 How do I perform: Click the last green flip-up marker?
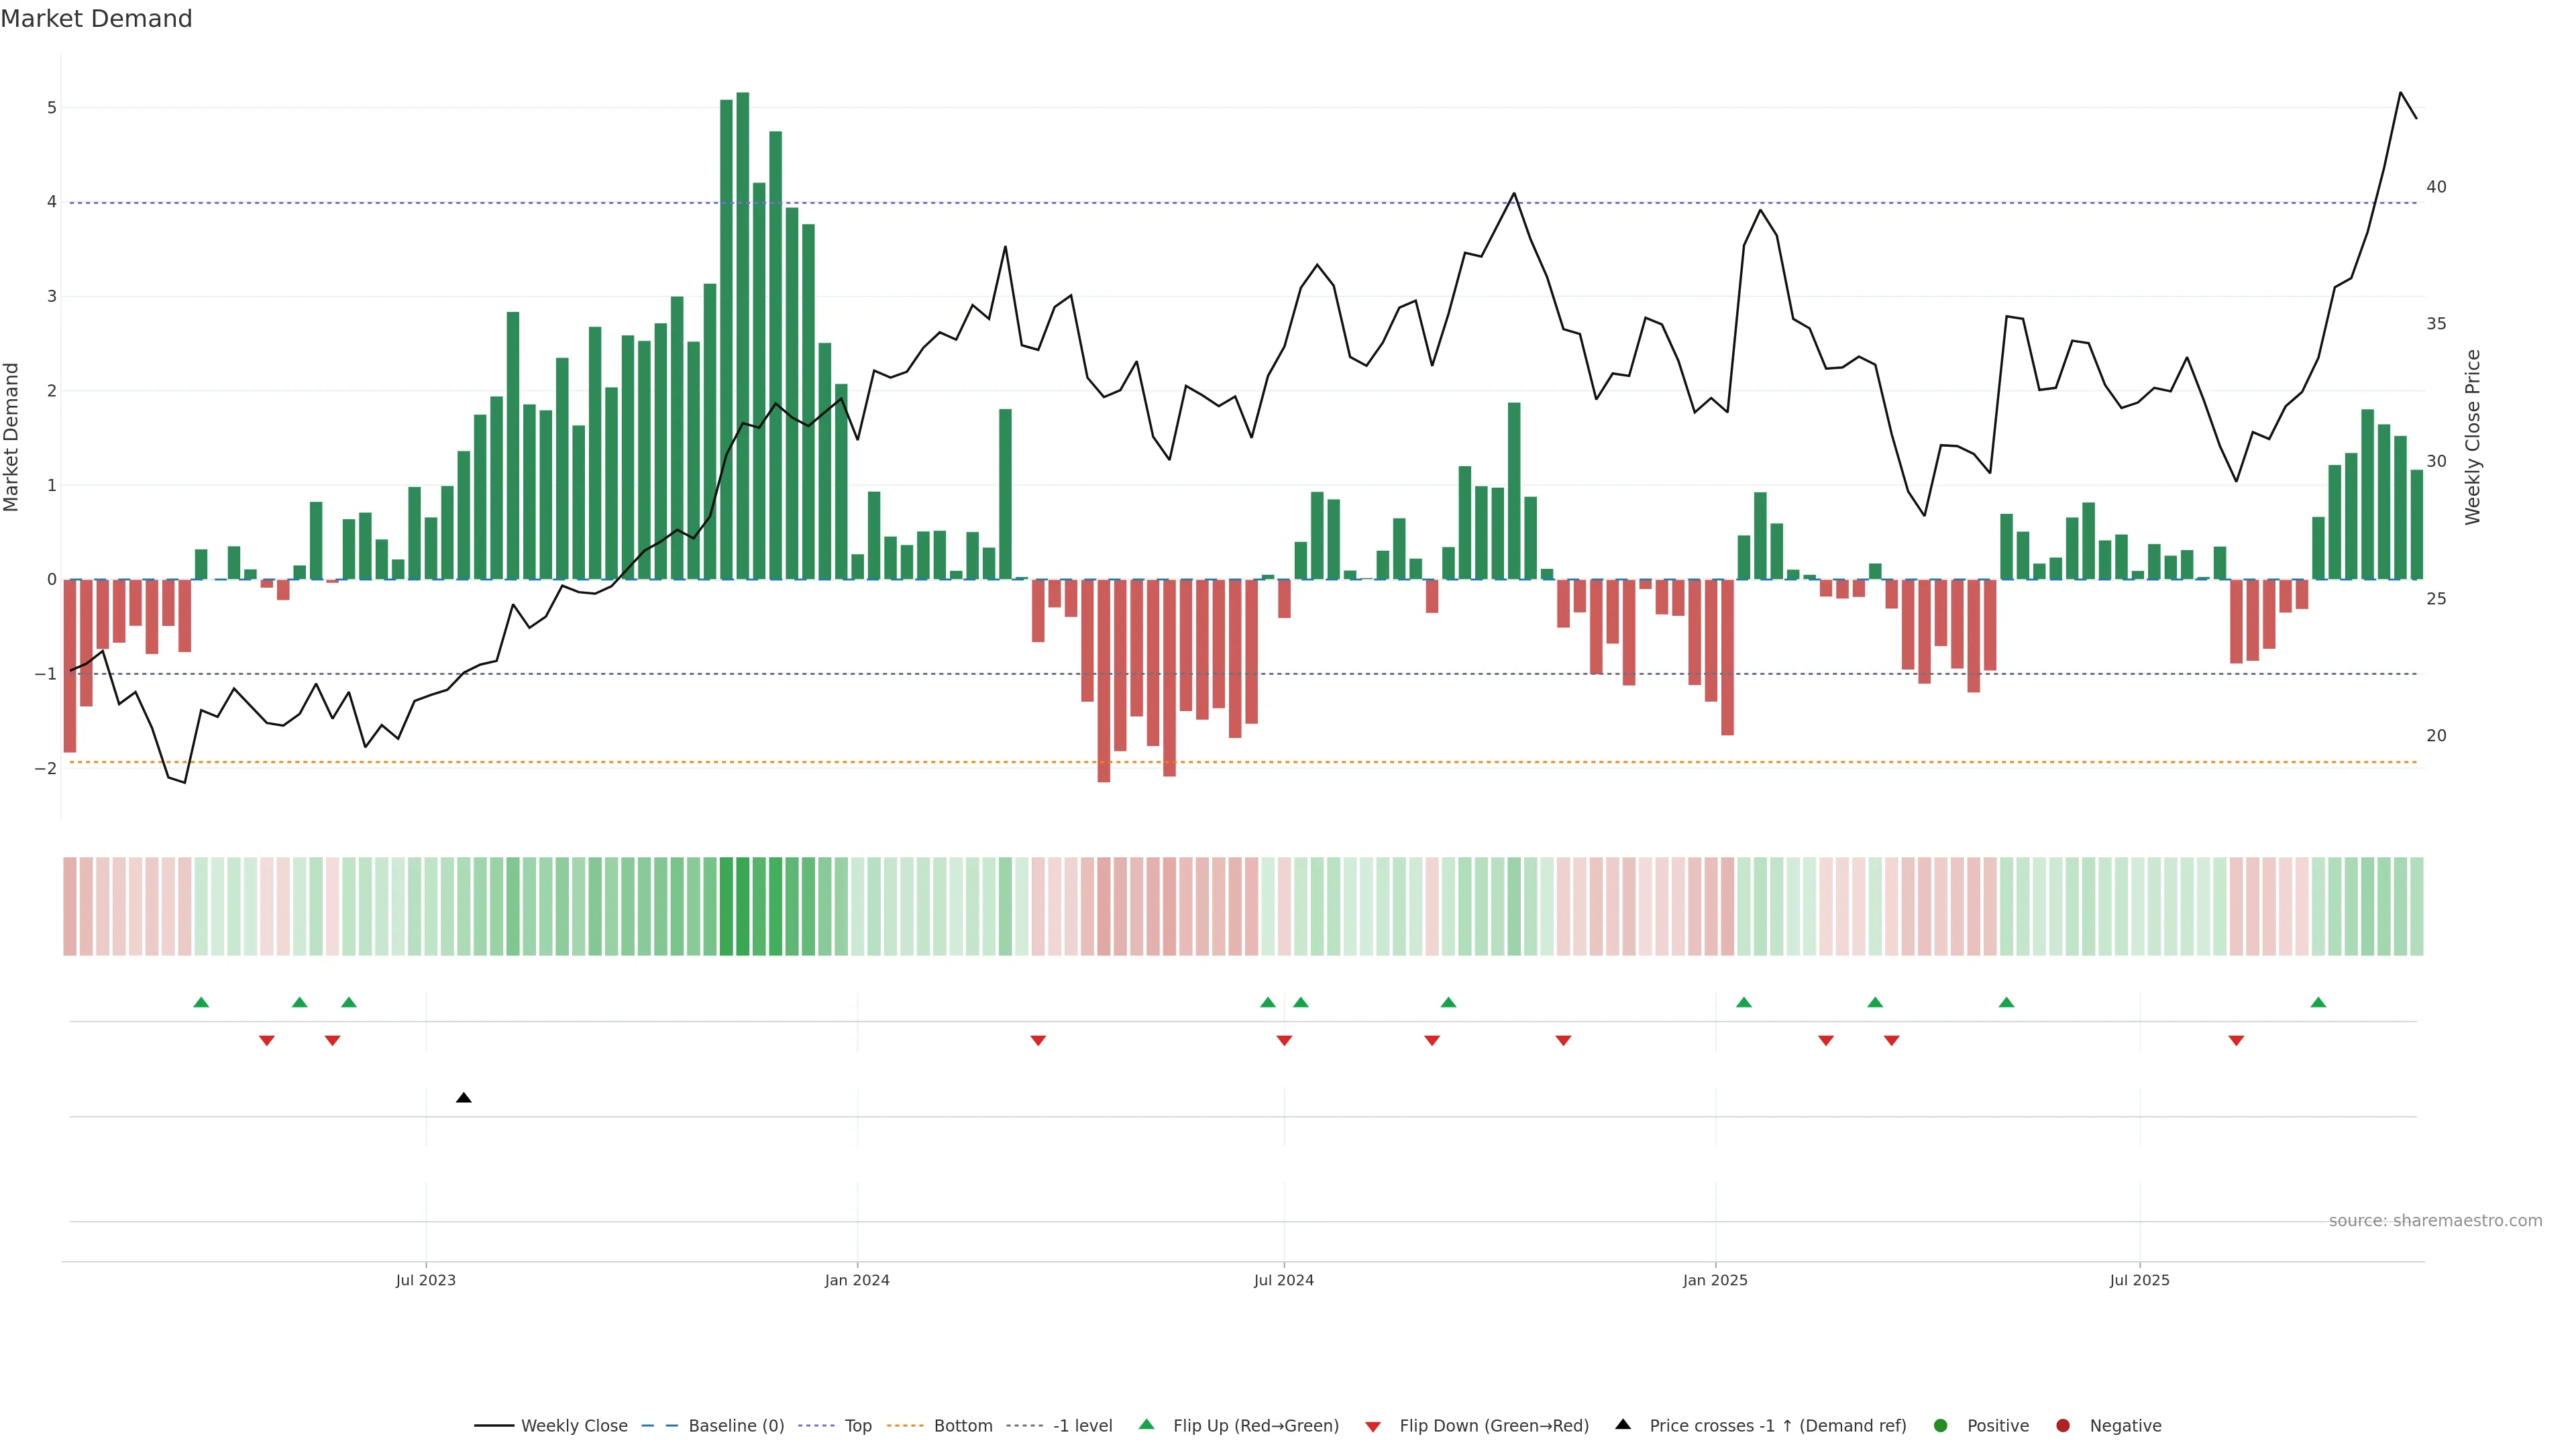[x=2318, y=1002]
